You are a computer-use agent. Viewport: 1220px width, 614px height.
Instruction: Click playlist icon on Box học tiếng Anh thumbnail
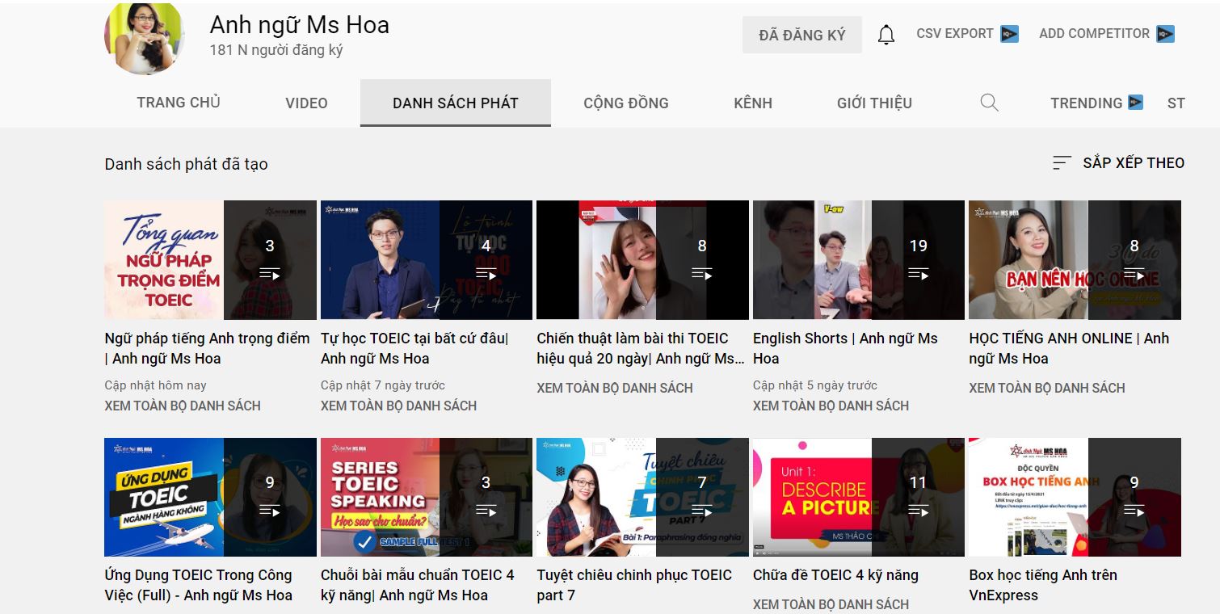(1134, 511)
